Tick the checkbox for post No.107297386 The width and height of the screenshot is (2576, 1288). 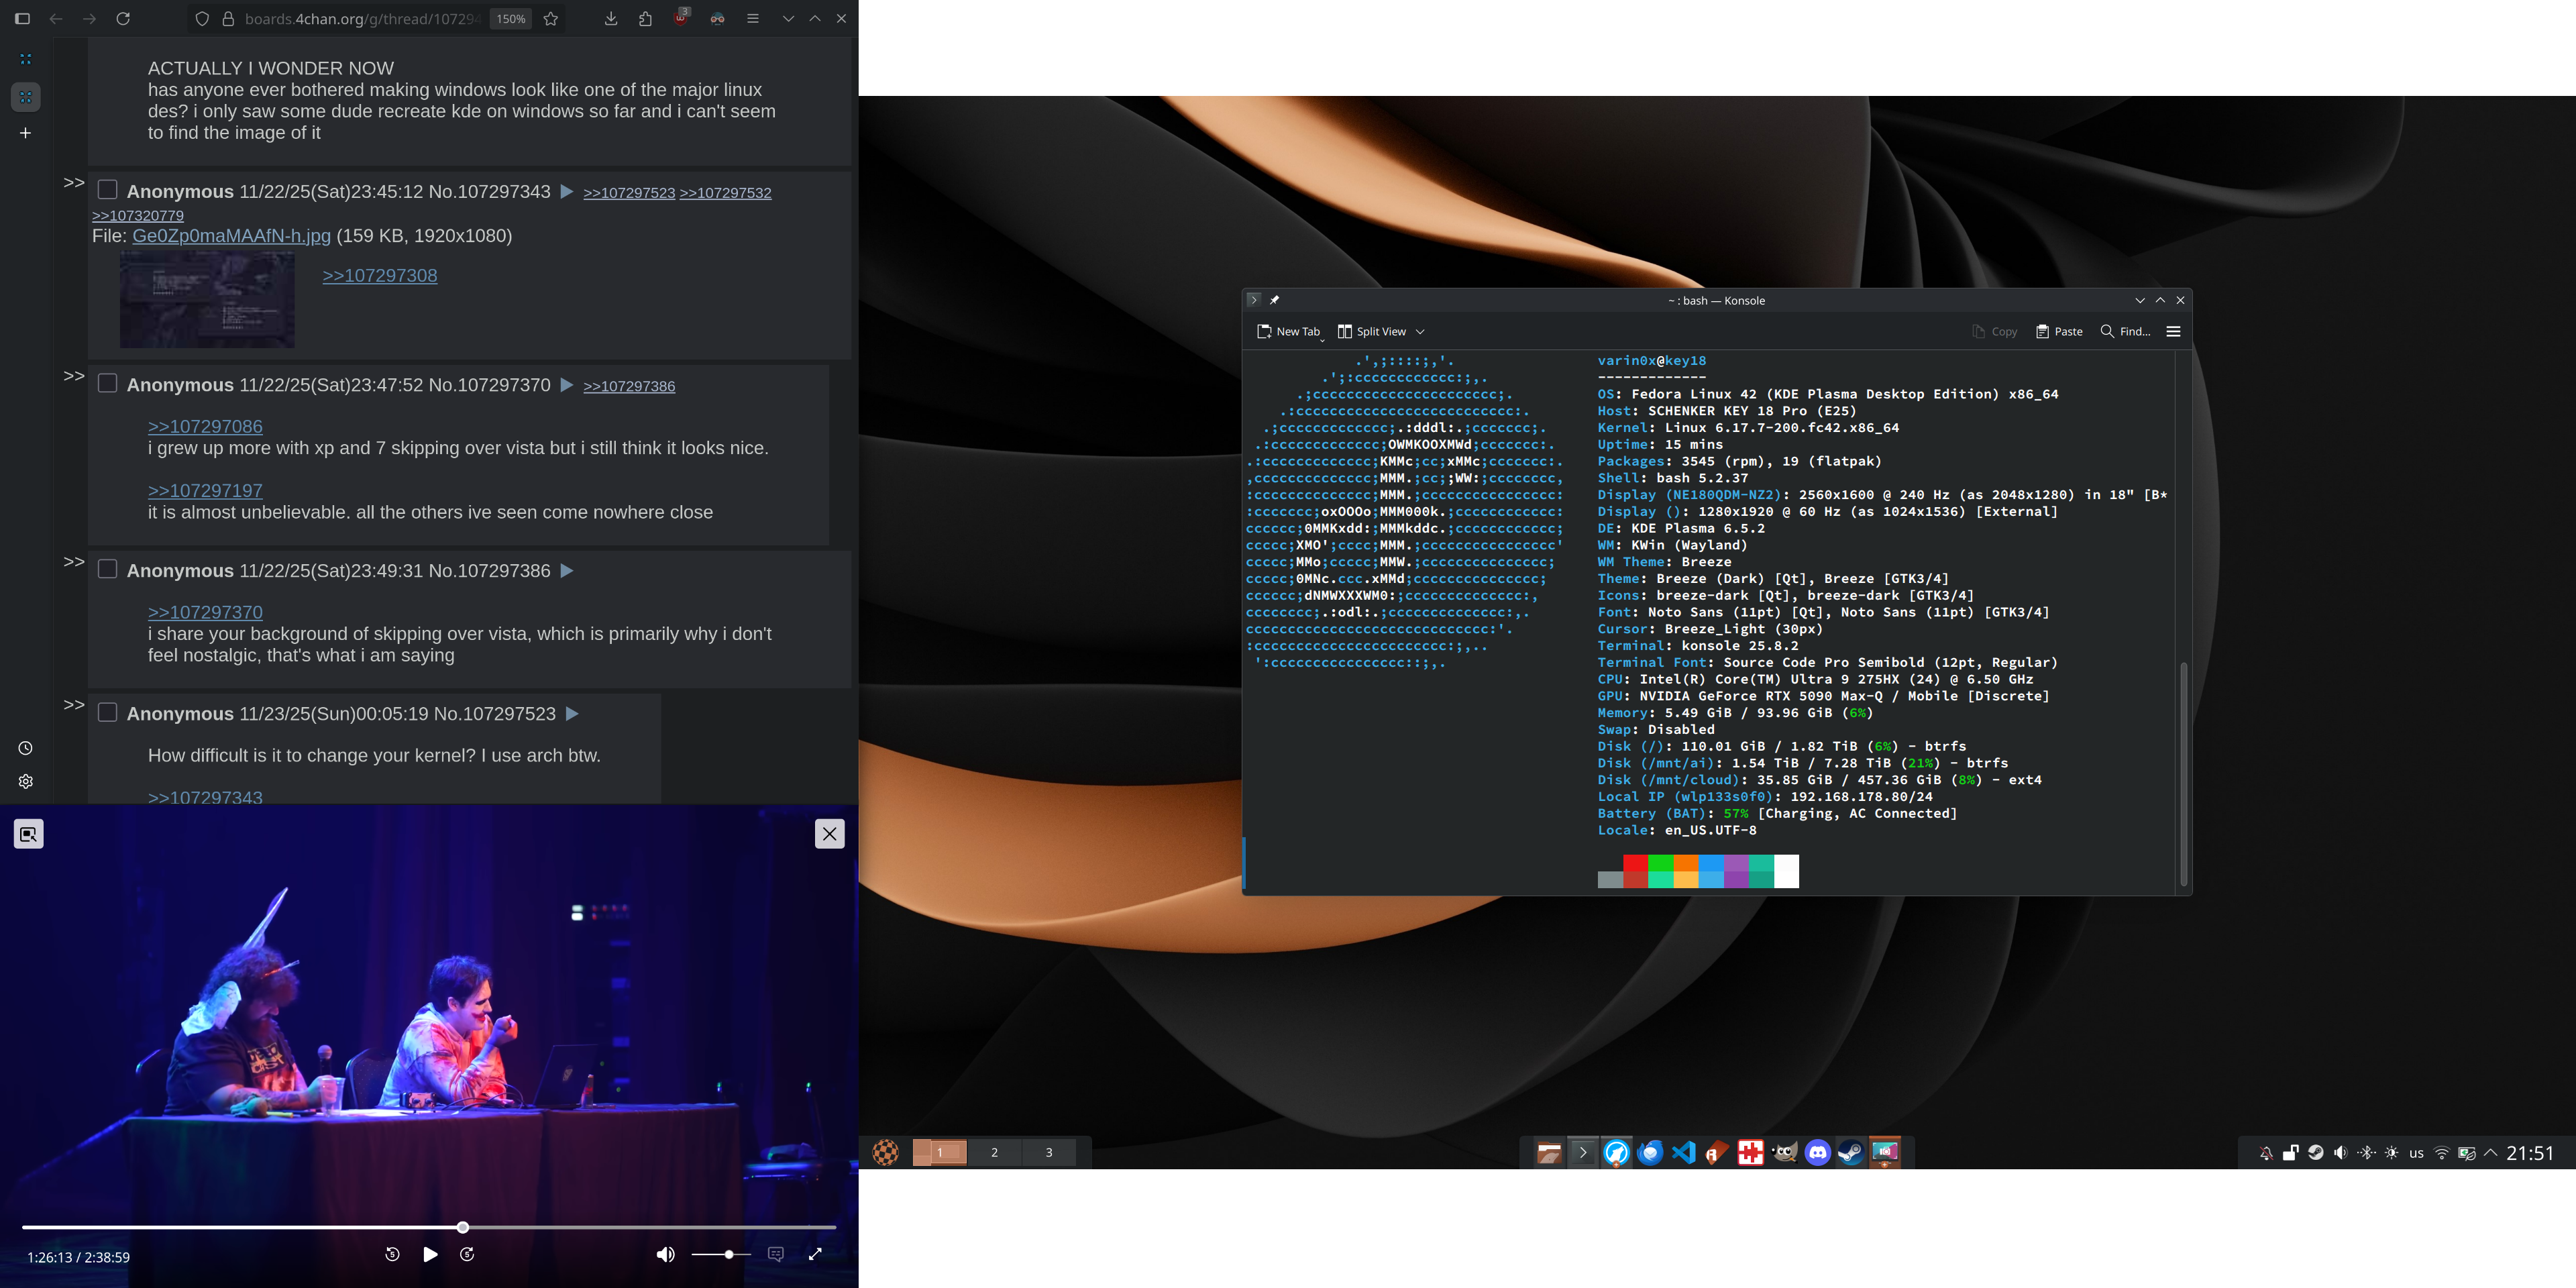point(108,569)
